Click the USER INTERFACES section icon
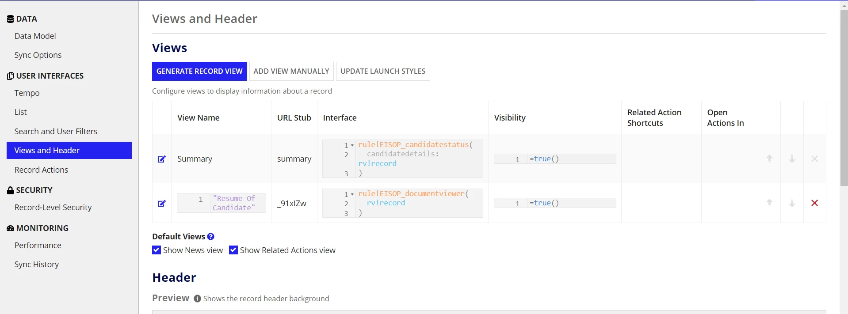The image size is (848, 314). [11, 76]
